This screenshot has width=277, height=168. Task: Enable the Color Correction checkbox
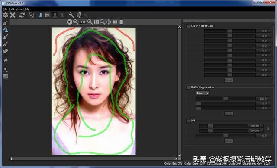(188, 26)
